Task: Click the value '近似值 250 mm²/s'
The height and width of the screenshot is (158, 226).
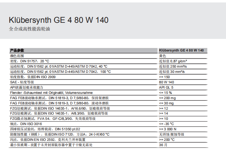Action: (x=173, y=67)
